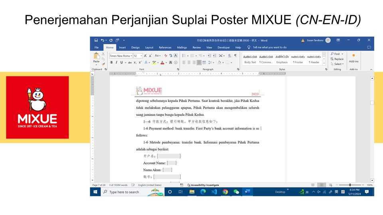This screenshot has height=215, width=383.
Task: Apply distributed alignment icon
Action: 204,63
